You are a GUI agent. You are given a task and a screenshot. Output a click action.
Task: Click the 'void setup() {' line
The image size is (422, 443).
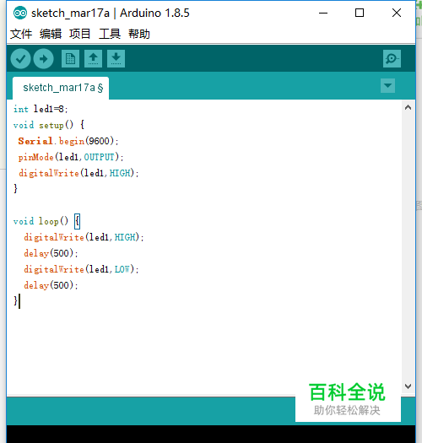[x=49, y=125]
